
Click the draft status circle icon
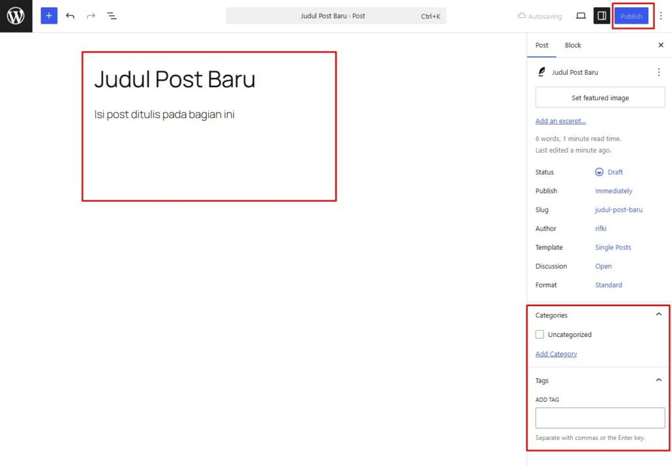(599, 172)
